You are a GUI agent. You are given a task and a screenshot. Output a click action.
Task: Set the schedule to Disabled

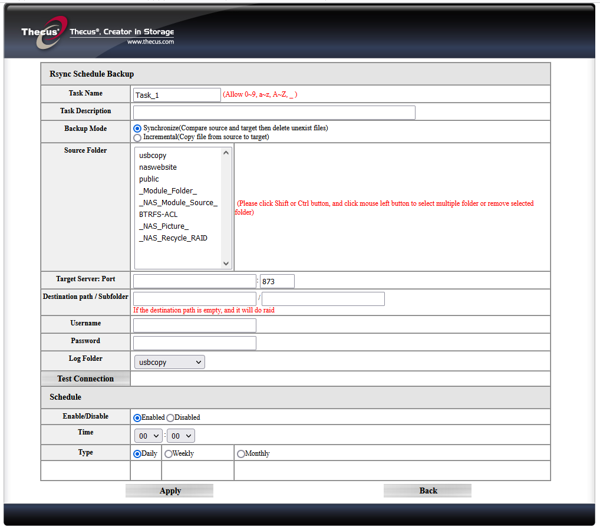click(x=170, y=418)
